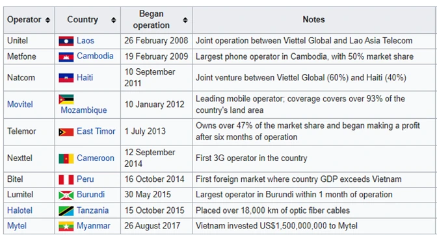Open the Mytel operator link
Image resolution: width=437 pixels, height=235 pixels.
click(x=17, y=226)
